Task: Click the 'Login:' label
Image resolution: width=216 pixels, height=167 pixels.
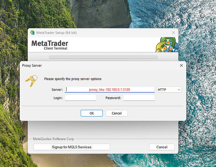Action: click(x=58, y=98)
